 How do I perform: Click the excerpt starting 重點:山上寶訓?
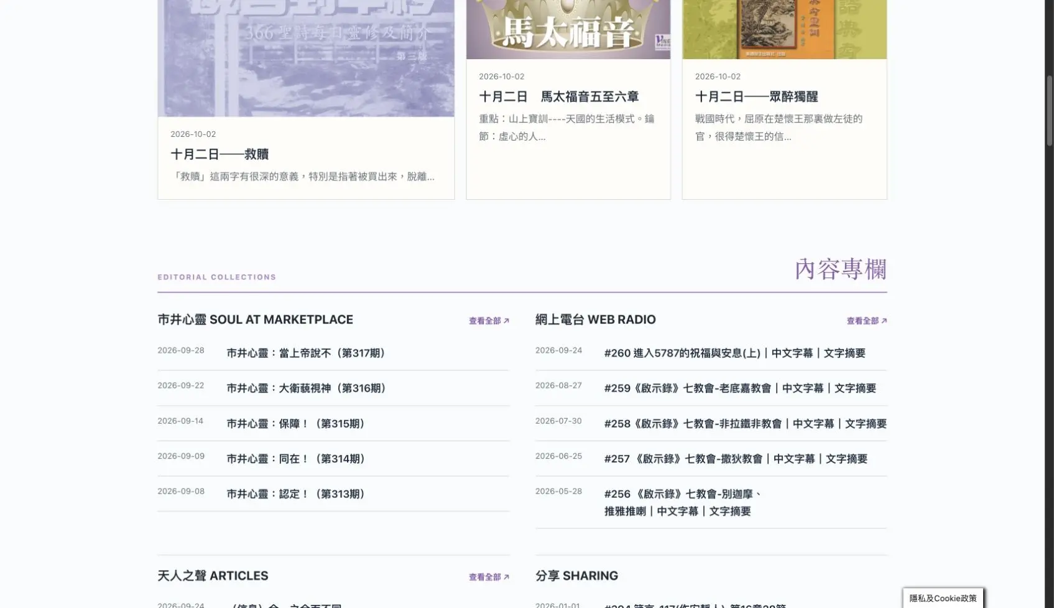click(566, 128)
